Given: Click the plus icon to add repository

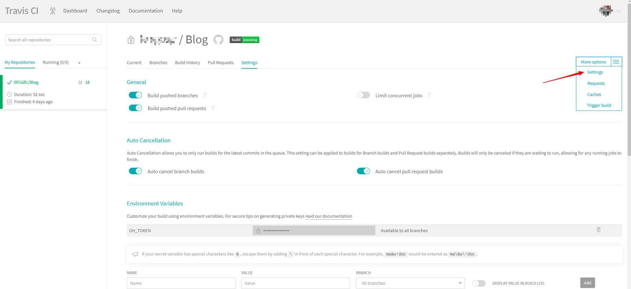Looking at the screenshot, I should [79, 63].
